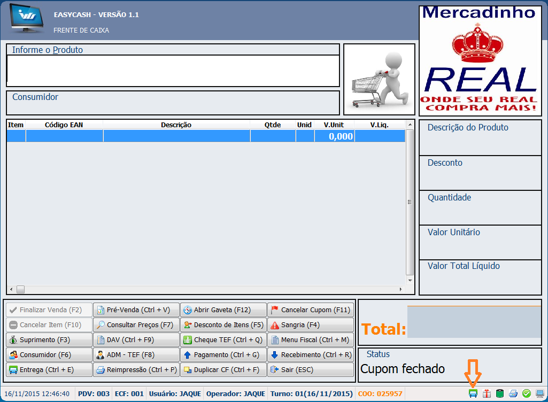Click the green cylinder database icon
548x402 pixels.
[500, 394]
